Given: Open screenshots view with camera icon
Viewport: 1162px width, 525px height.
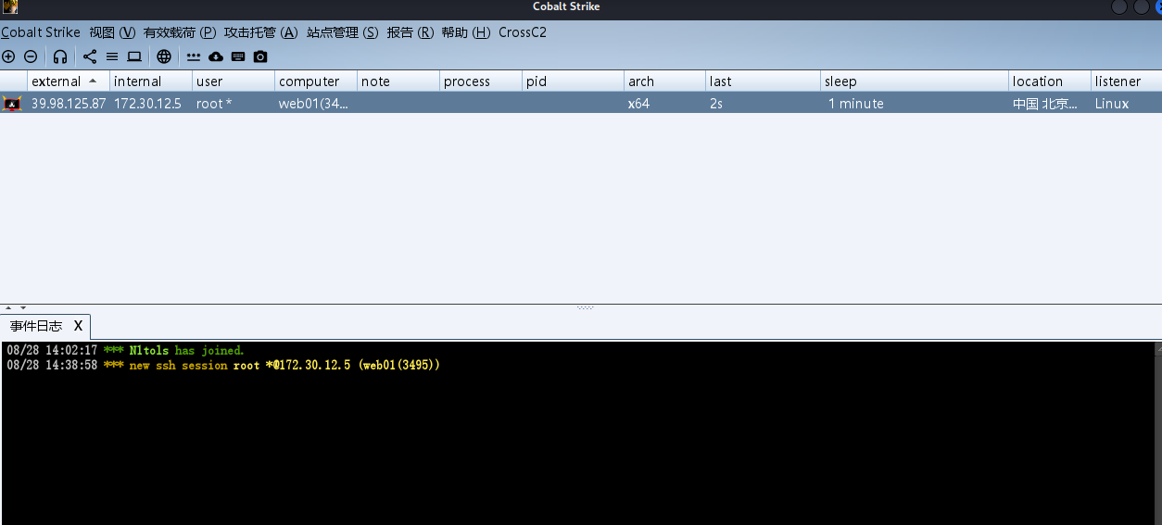Looking at the screenshot, I should (x=260, y=56).
